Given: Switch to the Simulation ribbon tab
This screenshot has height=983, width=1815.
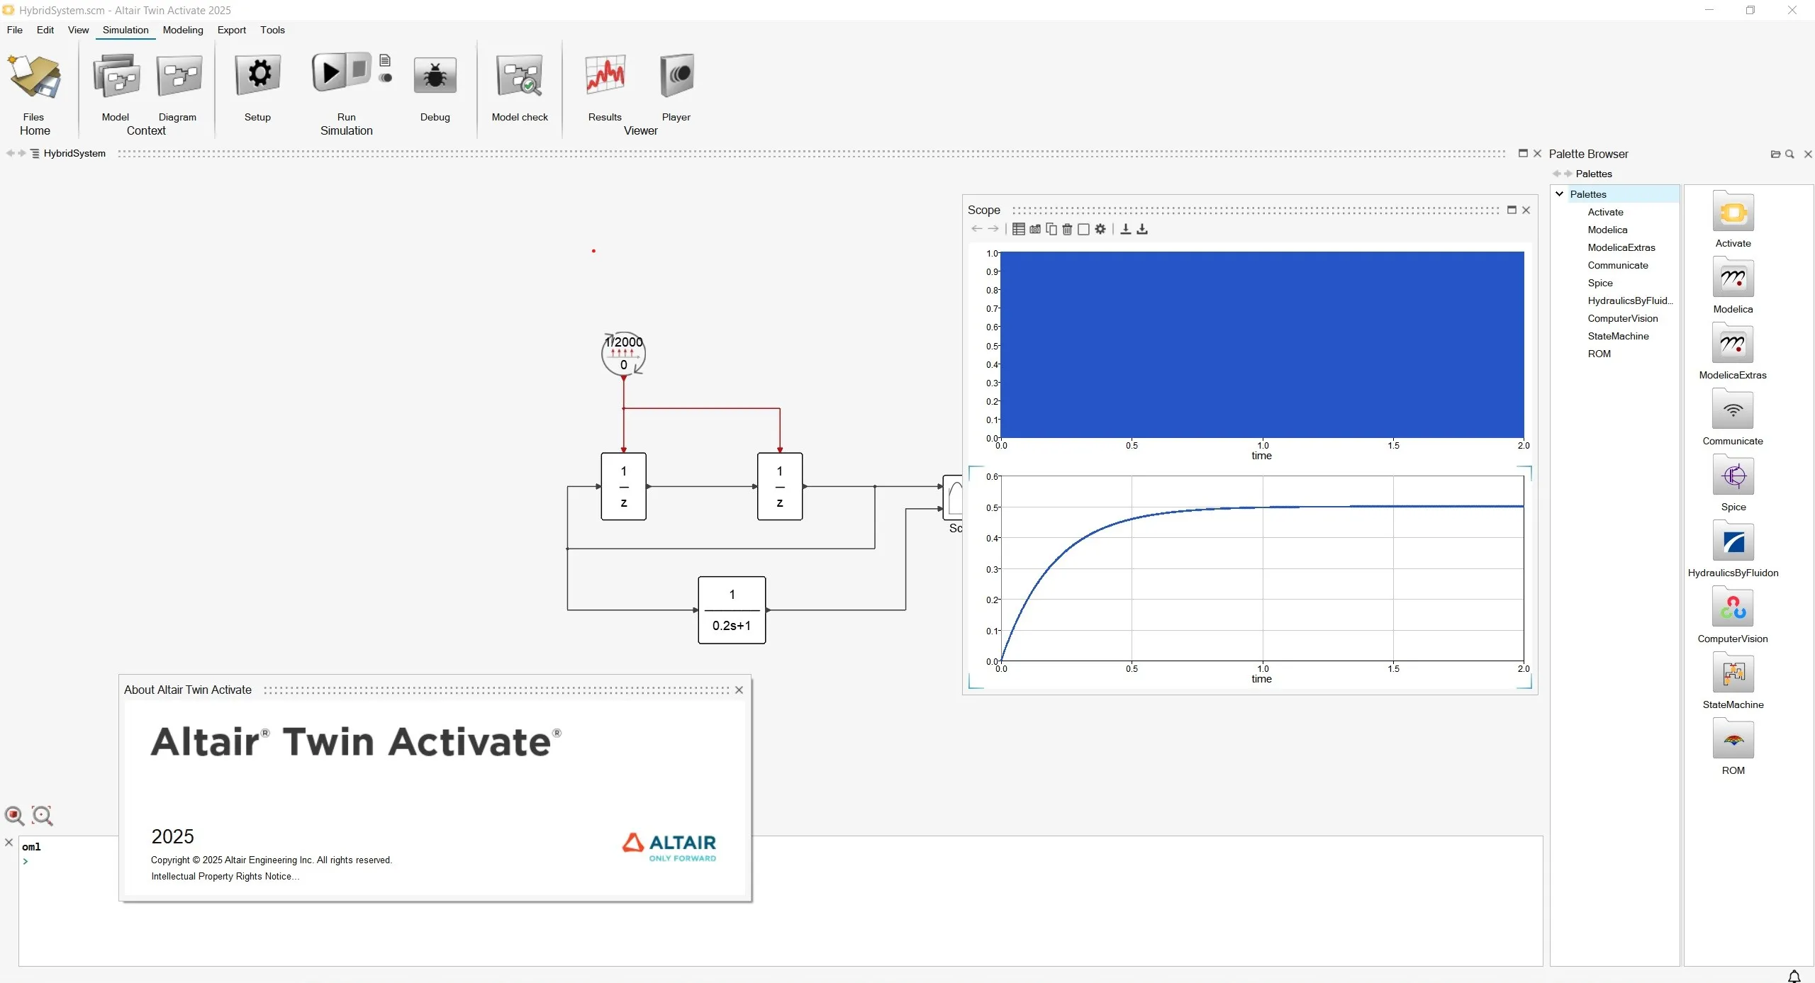Looking at the screenshot, I should pos(125,30).
